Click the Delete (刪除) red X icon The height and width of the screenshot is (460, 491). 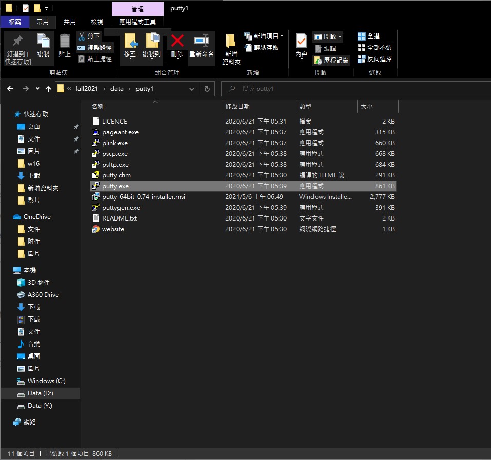[177, 41]
